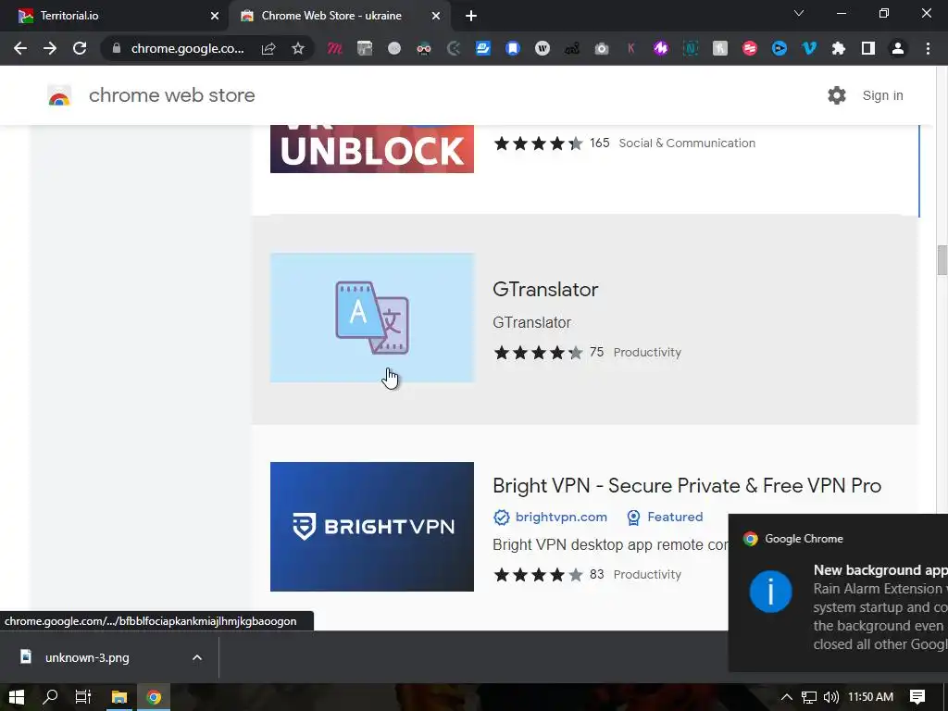Close the Territorial.io tab
948x711 pixels.
215,16
